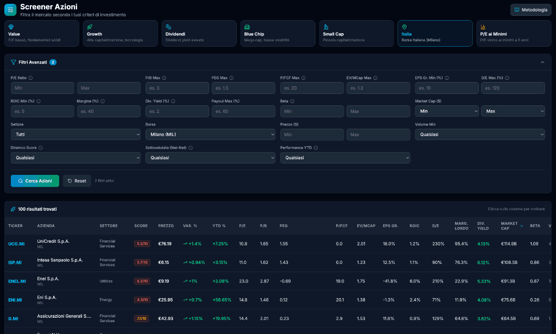556x334 pixels.
Task: Switch to the Blue Chip preset
Action: pyautogui.click(x=277, y=33)
